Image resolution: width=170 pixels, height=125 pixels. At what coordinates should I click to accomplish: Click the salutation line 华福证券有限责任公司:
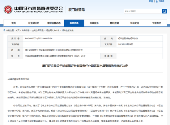19,79
